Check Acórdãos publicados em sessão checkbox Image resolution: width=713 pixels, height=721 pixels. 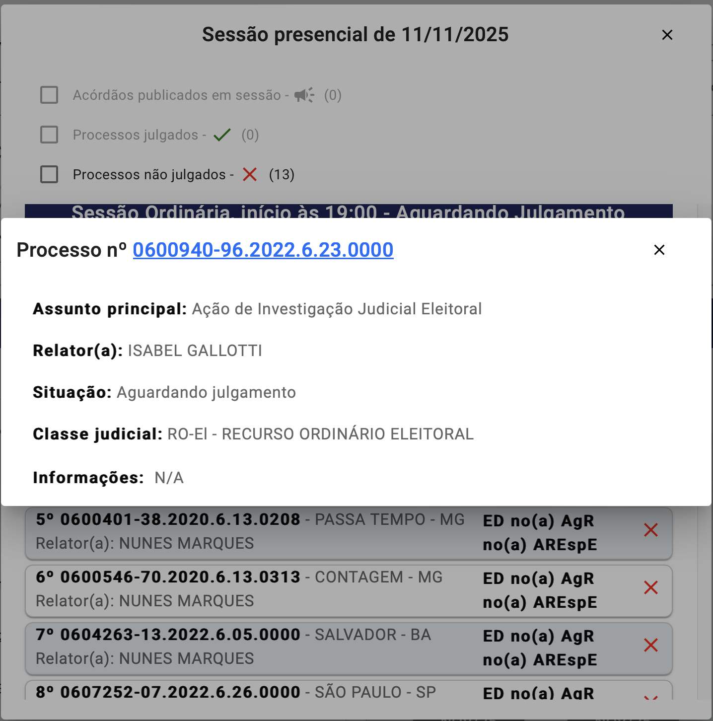click(49, 95)
